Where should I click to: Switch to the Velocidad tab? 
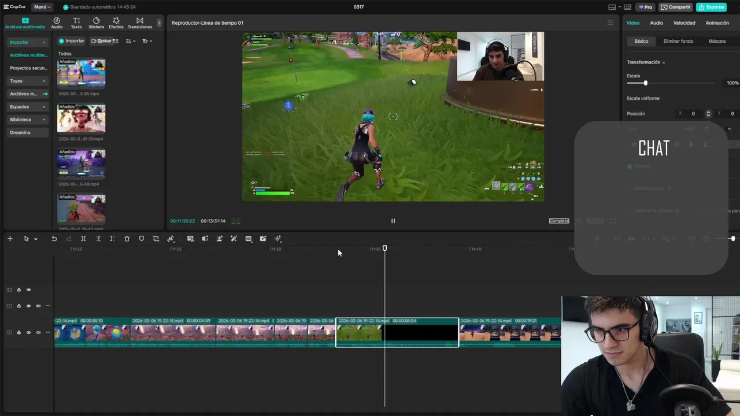click(684, 23)
